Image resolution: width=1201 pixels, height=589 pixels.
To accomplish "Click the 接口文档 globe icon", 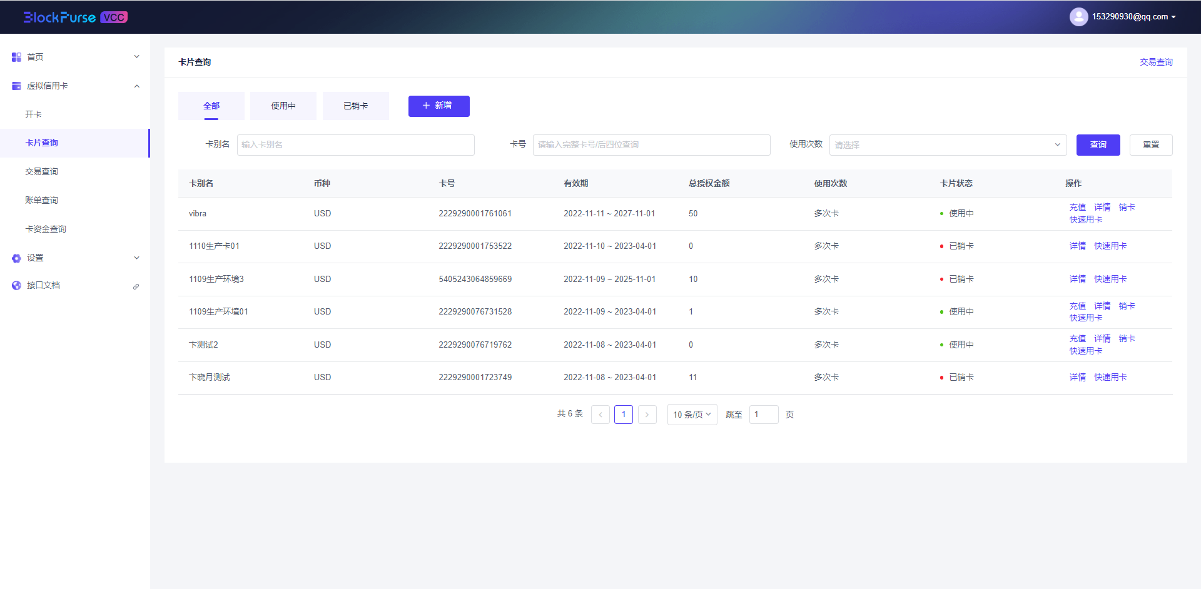I will point(17,285).
